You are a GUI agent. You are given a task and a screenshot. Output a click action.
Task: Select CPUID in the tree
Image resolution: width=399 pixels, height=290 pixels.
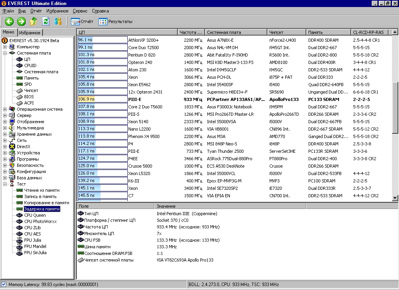point(30,65)
